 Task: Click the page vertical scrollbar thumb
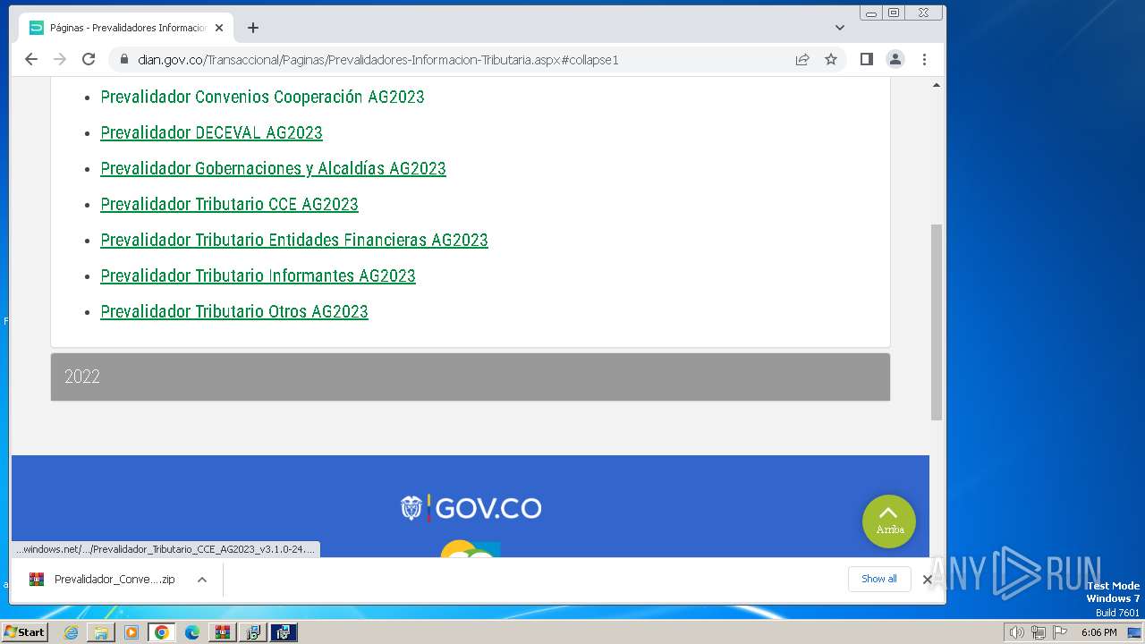point(937,322)
